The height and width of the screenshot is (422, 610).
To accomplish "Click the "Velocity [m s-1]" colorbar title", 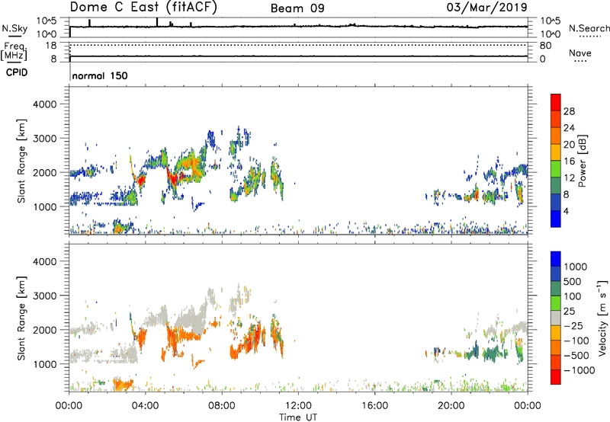I will tap(602, 318).
